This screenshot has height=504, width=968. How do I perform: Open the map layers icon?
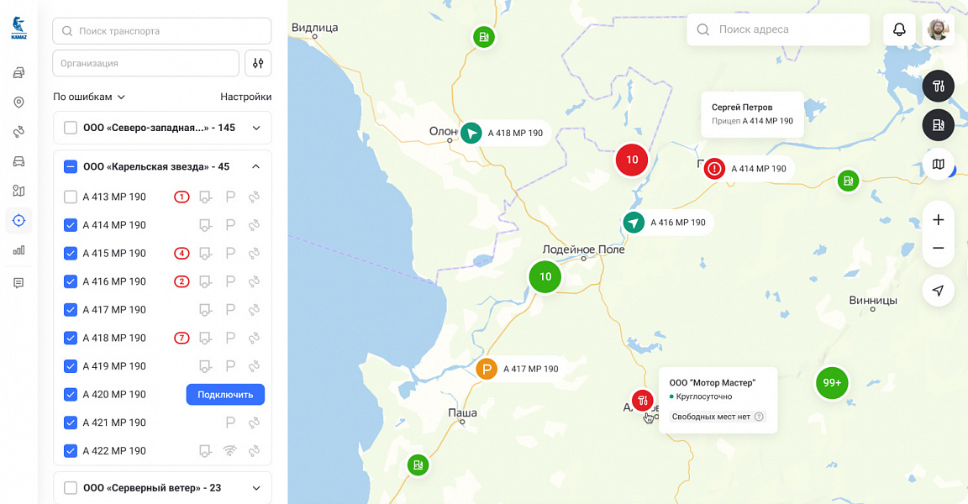click(x=939, y=164)
